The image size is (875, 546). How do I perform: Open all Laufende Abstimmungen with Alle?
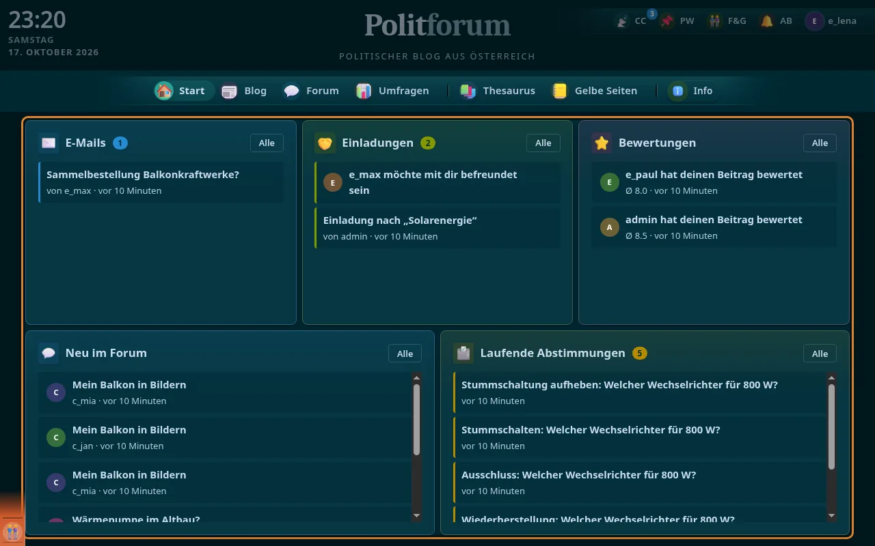tap(820, 354)
